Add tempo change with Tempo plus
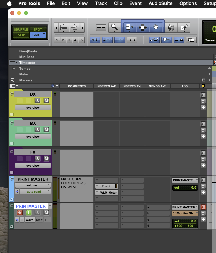 [x=210, y=68]
